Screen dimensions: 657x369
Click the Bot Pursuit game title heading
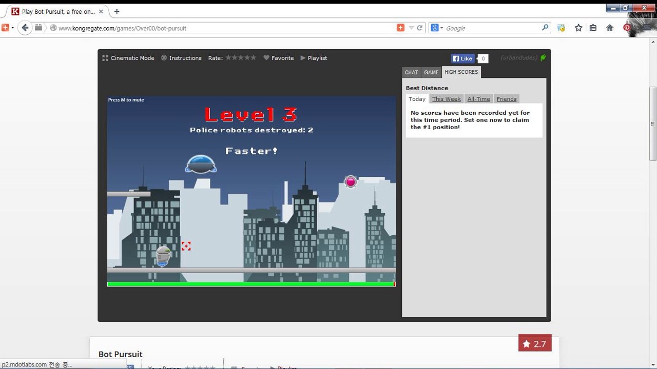coord(121,354)
